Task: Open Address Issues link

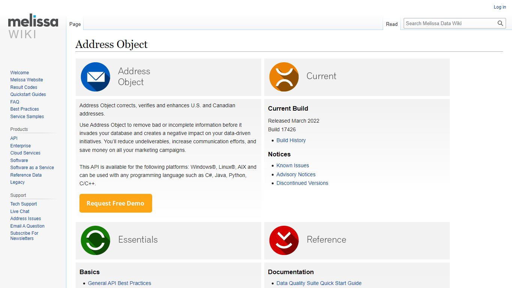Action: [25, 219]
